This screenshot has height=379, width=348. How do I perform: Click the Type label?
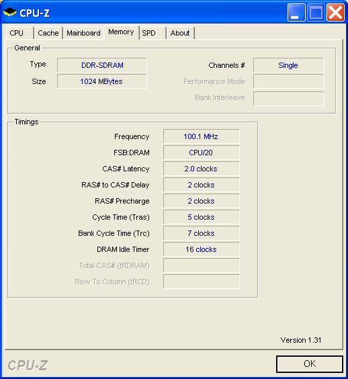[38, 65]
